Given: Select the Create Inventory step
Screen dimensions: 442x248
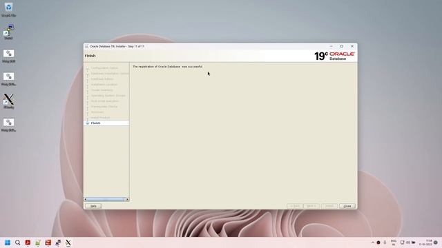Looking at the screenshot, I should point(102,90).
